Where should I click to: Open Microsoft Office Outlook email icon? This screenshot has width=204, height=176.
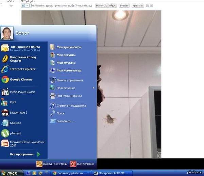point(5,48)
